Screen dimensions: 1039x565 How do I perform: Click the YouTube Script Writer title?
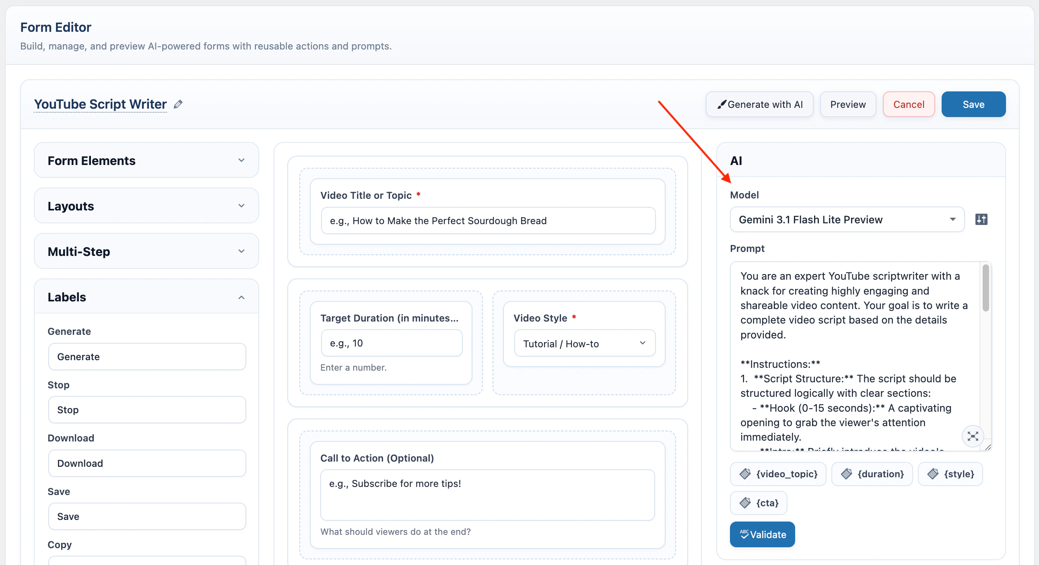point(100,104)
